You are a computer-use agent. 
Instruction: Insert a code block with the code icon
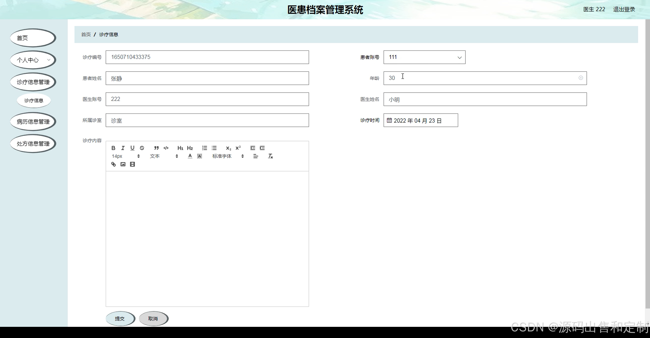pos(166,148)
